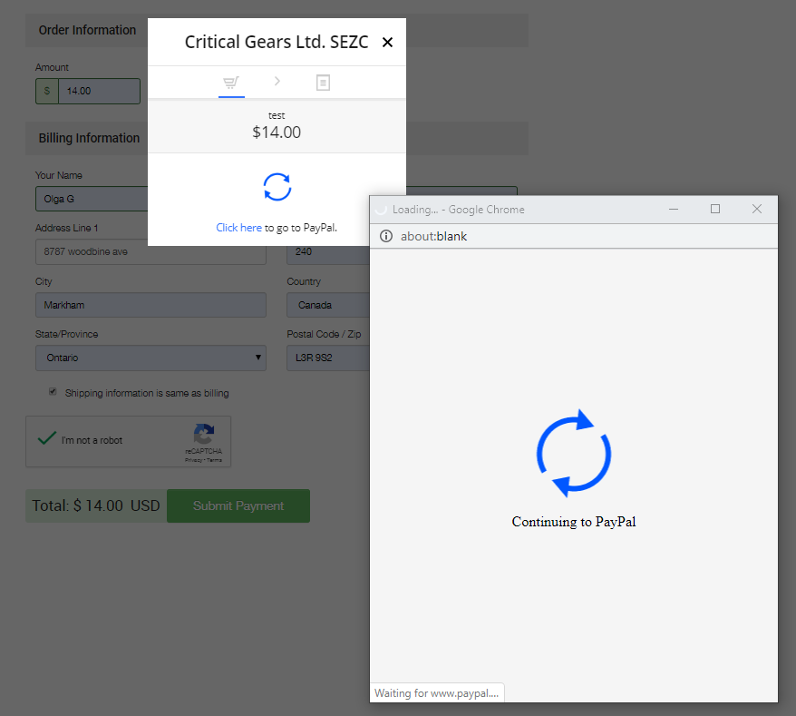The image size is (796, 716).
Task: Toggle 'Shipping information is same as billing' checkbox
Action: click(x=53, y=391)
